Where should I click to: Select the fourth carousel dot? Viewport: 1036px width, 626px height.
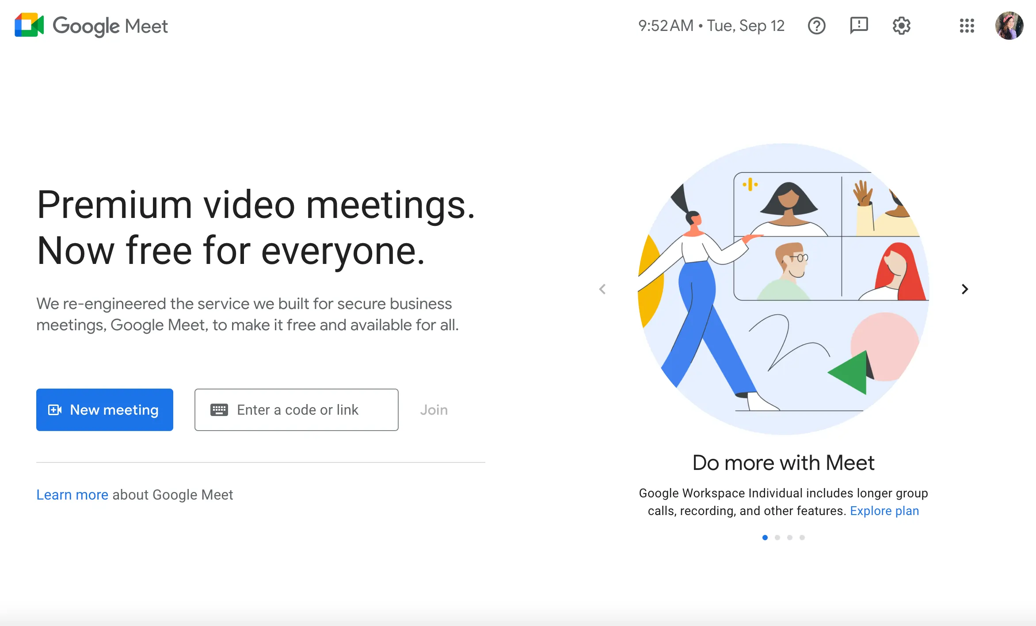click(x=802, y=537)
